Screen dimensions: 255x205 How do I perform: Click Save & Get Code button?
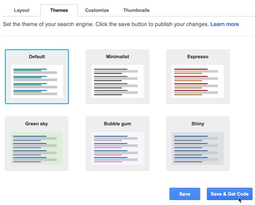pos(230,194)
